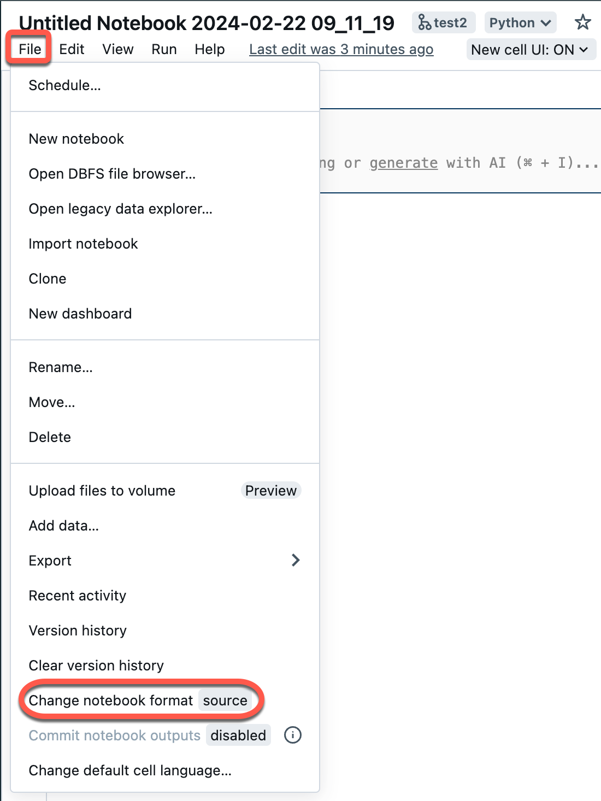601x801 pixels.
Task: Select Upload files to volume
Action: click(165, 491)
